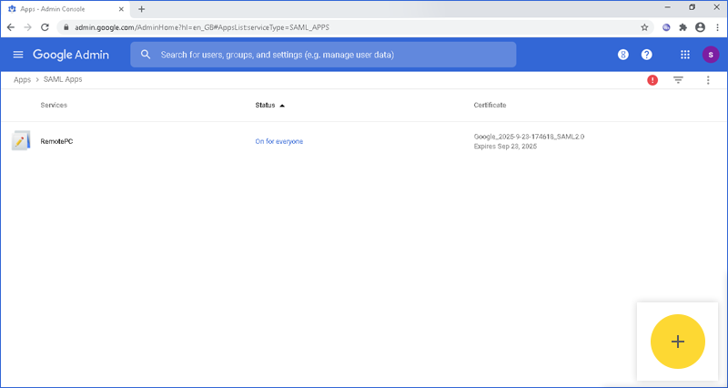
Task: Open the Chrome three-dot menu
Action: 716,27
